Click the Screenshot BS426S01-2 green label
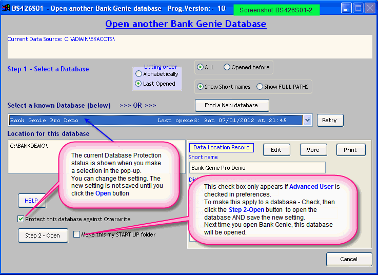The width and height of the screenshot is (378, 275). pyautogui.click(x=276, y=10)
